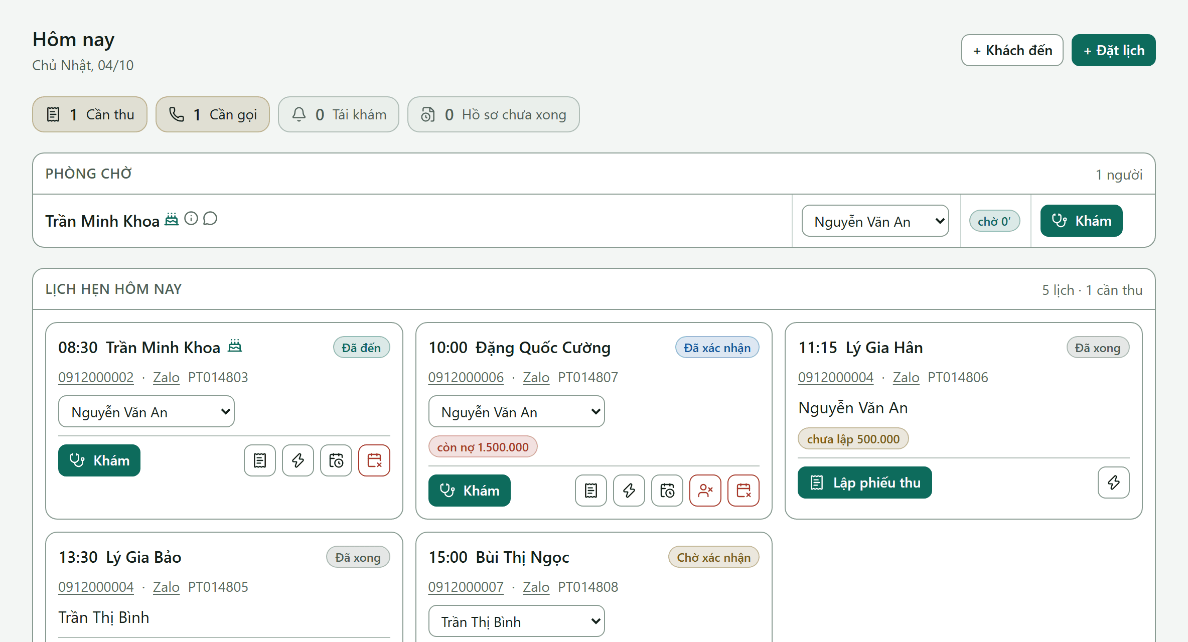
Task: Click the + Khách đến button
Action: tap(1012, 50)
